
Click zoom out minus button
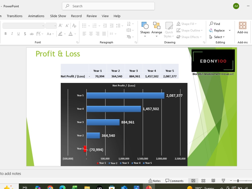pos(231,181)
